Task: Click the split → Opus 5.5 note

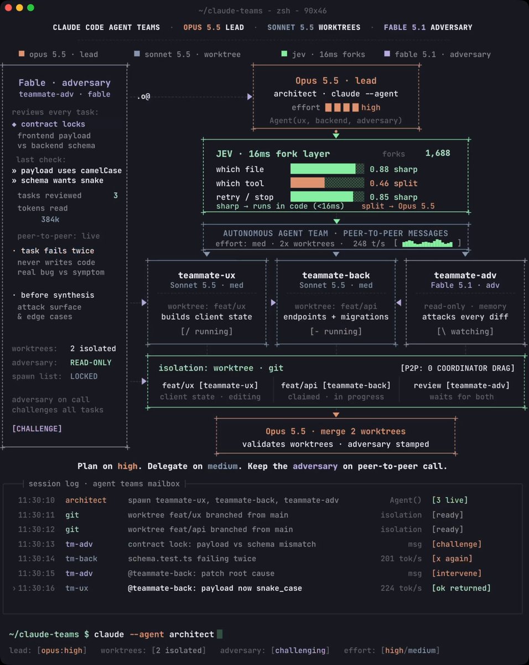Action: click(398, 206)
